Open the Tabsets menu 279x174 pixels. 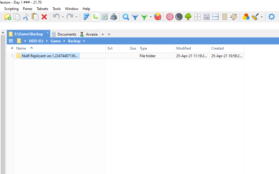42,9
